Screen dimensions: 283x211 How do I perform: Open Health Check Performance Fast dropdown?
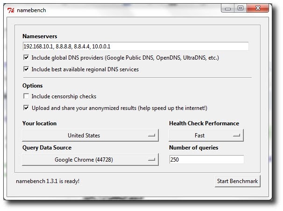[206, 135]
